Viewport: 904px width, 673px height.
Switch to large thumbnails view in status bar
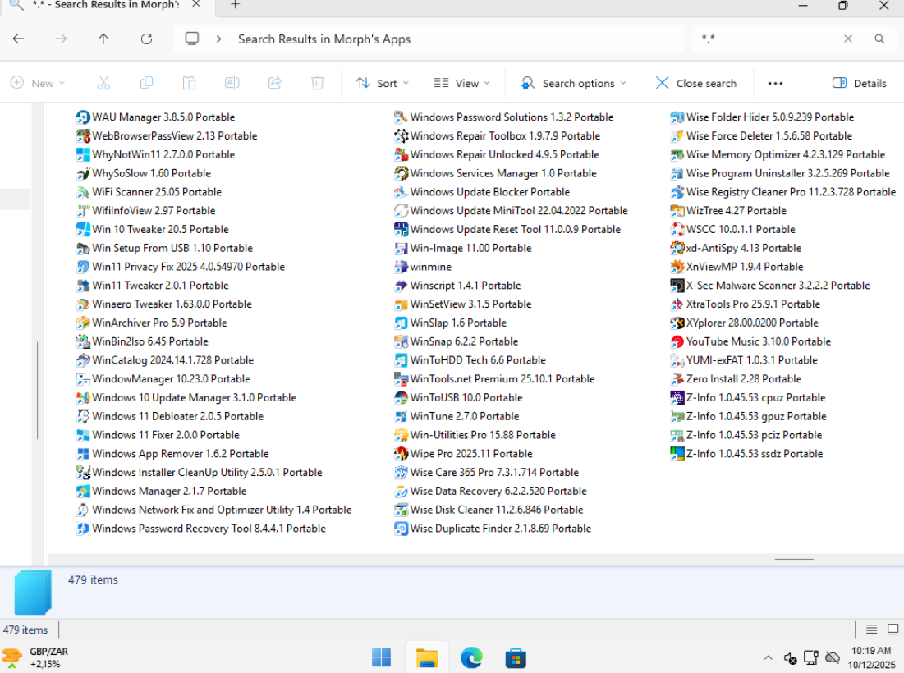coord(893,630)
